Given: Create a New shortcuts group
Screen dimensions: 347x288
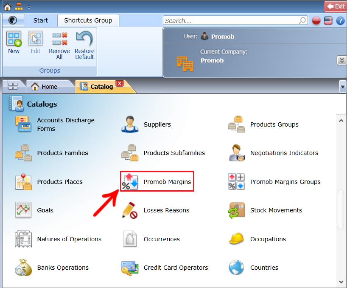Looking at the screenshot, I should (x=14, y=42).
